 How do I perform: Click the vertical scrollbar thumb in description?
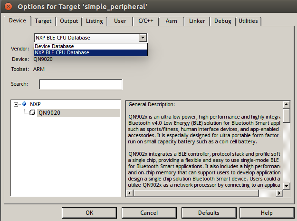(x=286, y=116)
